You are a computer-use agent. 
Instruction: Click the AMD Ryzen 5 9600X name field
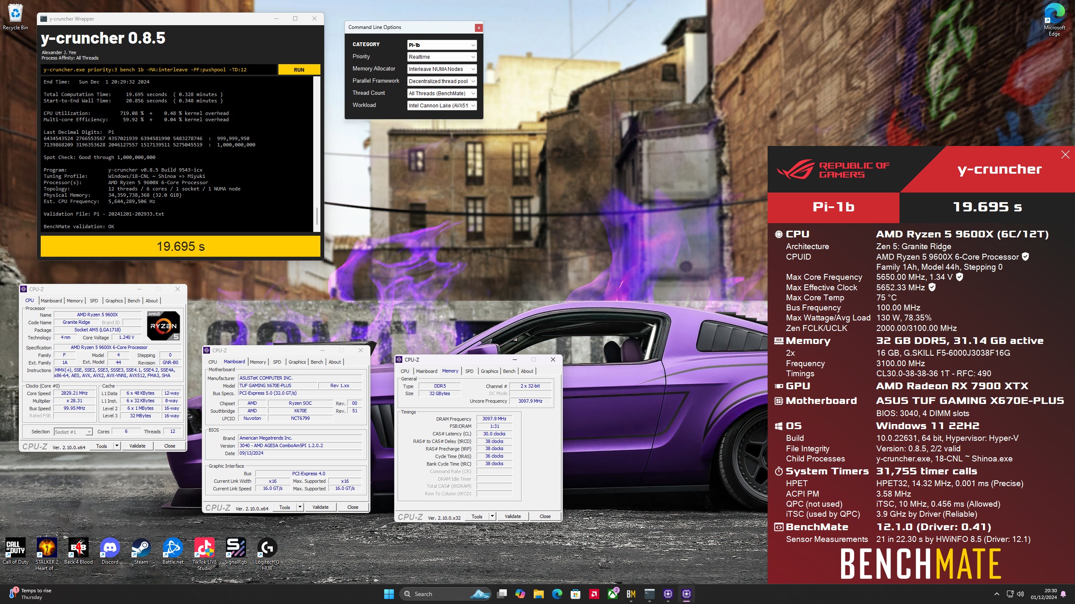point(97,315)
